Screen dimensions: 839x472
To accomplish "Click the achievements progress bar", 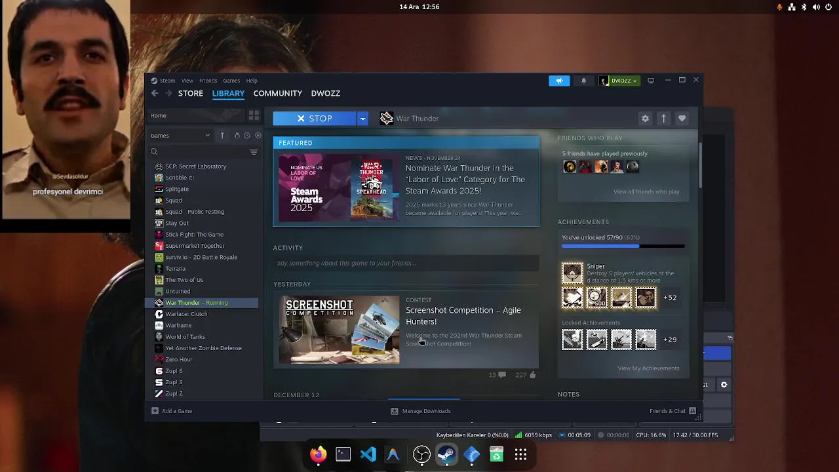I will click(623, 246).
